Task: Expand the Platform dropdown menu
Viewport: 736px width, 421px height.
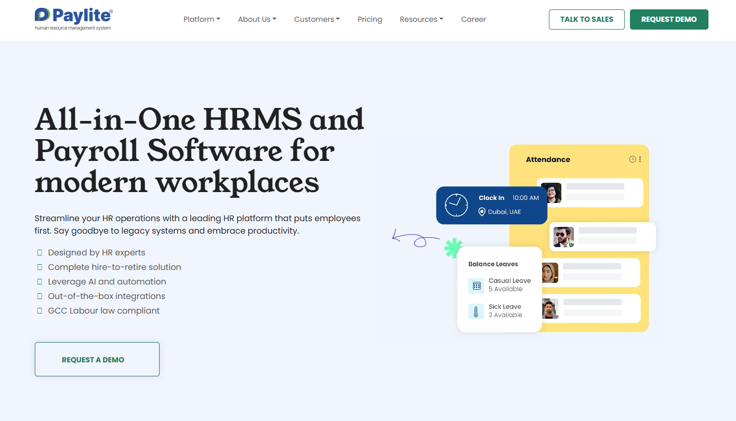Action: tap(202, 19)
